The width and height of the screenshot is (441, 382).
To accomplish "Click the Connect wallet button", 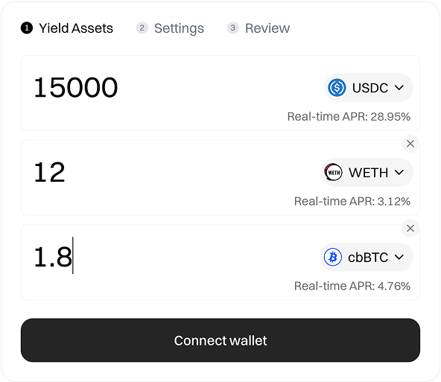I will pos(220,340).
